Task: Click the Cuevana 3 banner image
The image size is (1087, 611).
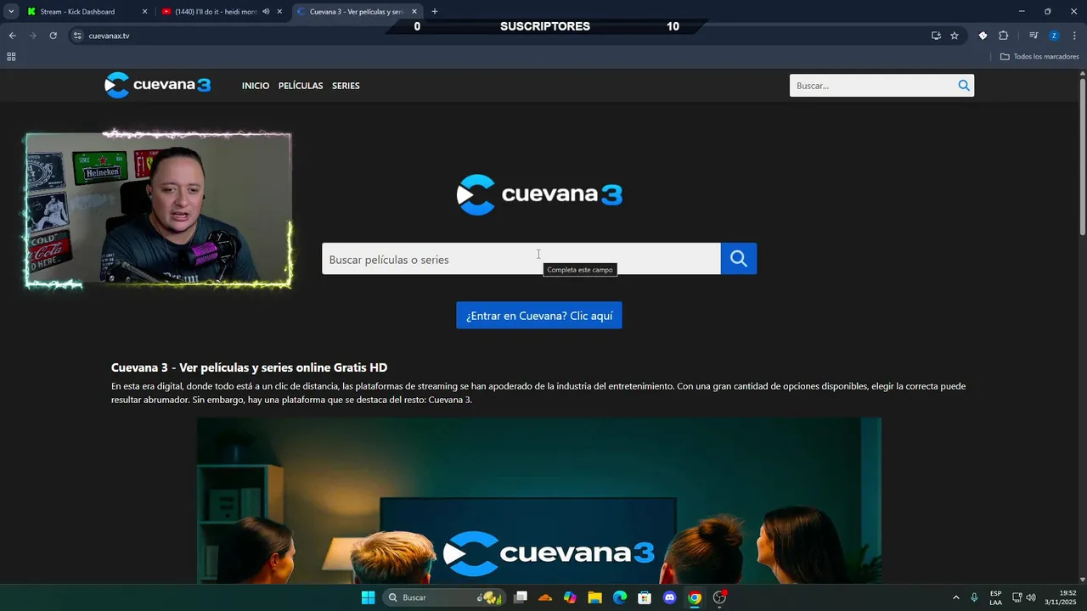Action: [539, 500]
